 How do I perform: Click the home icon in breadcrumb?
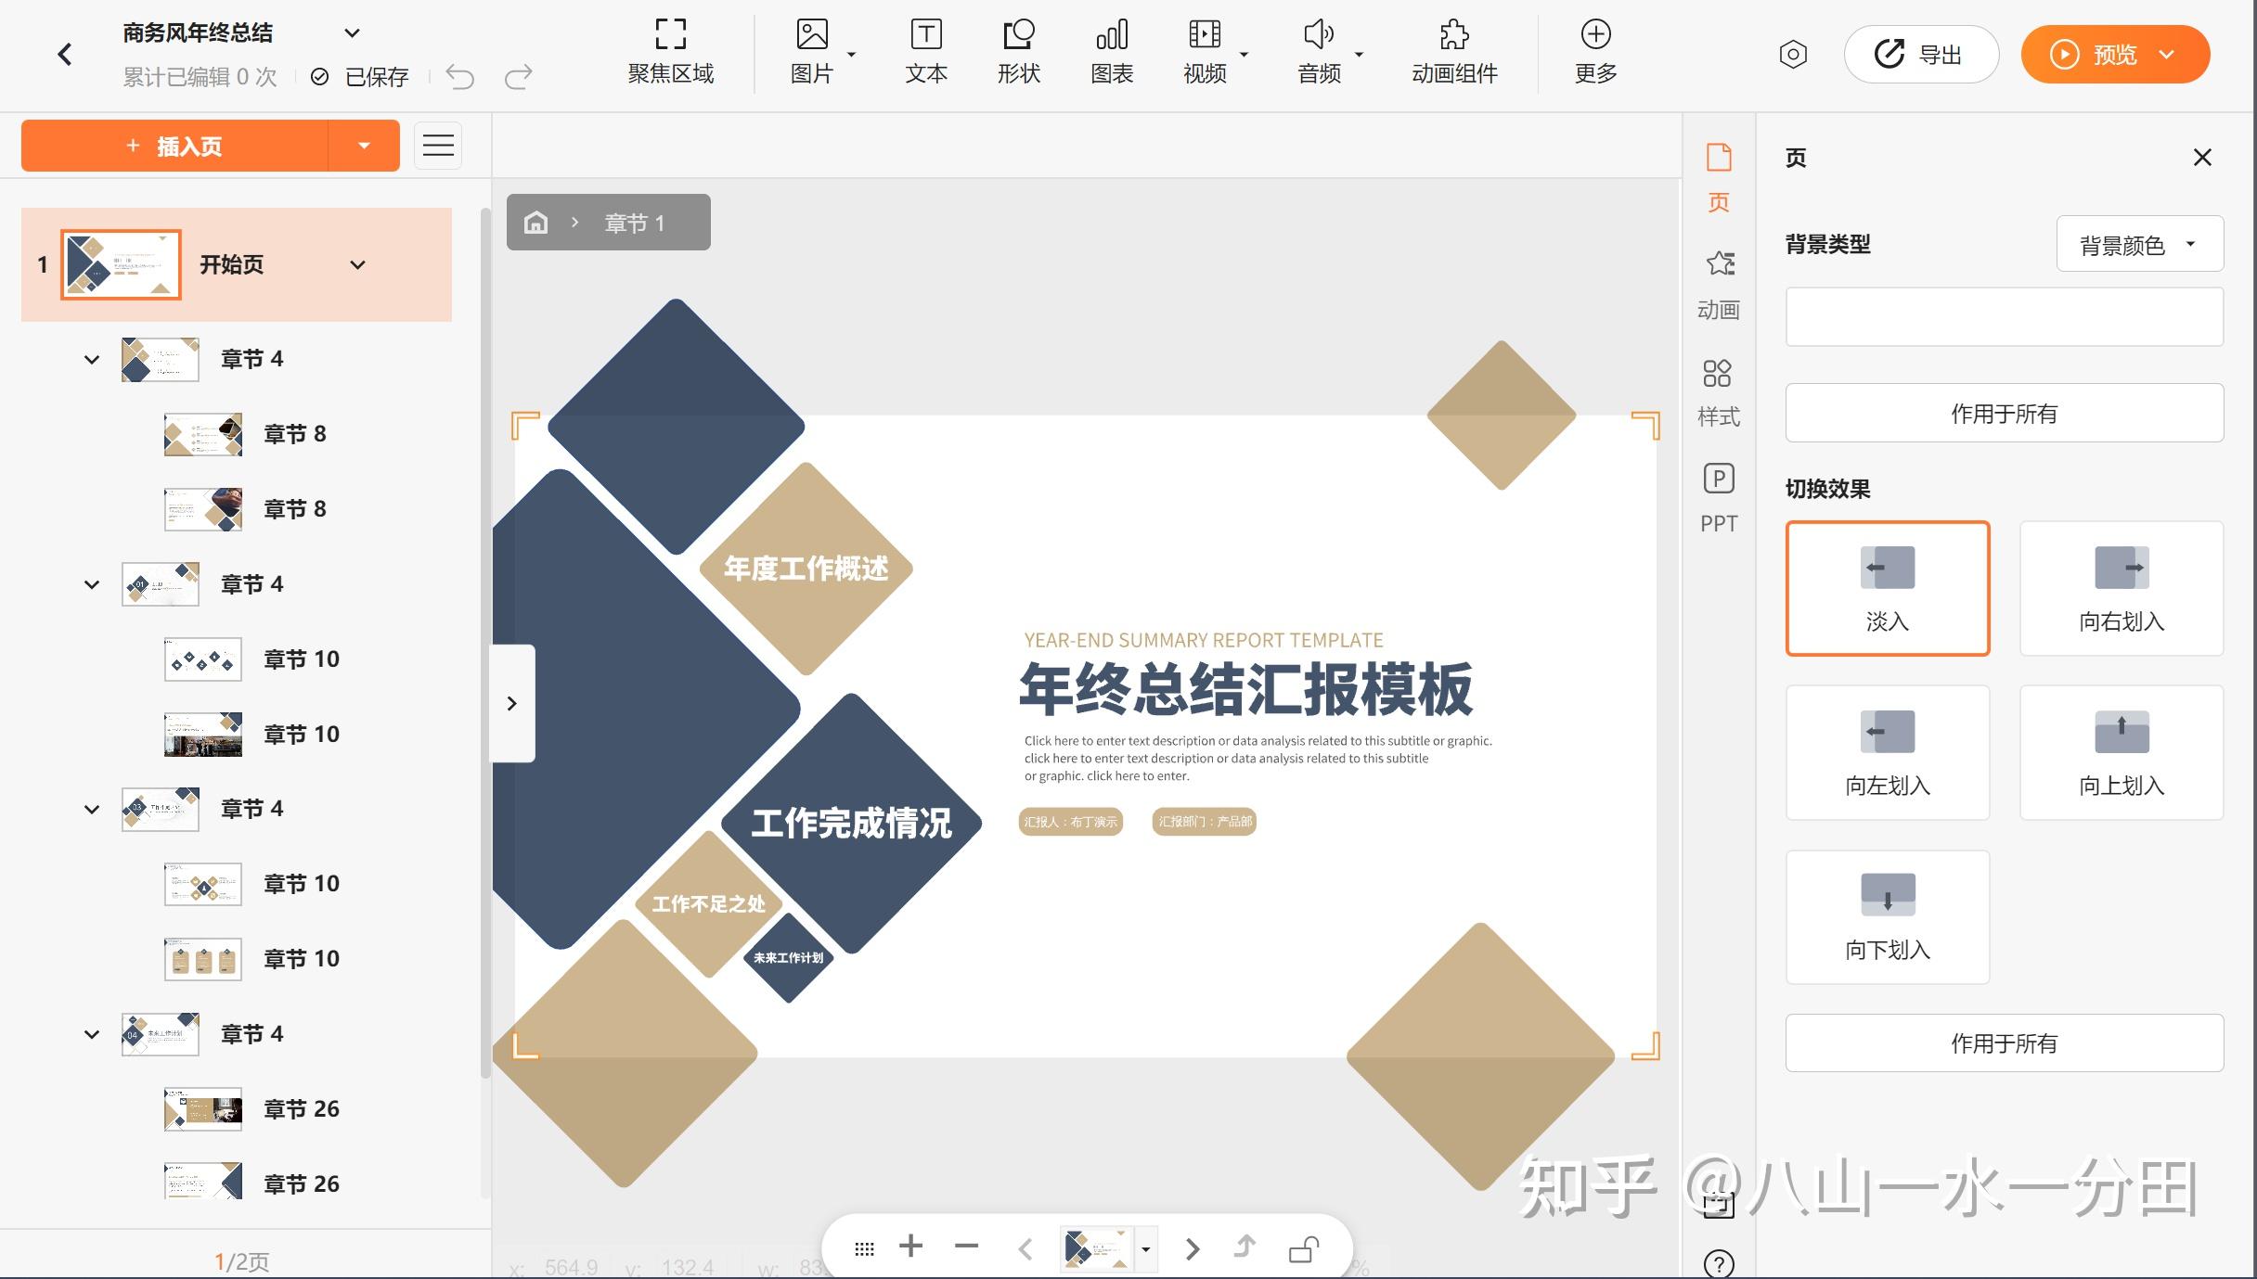click(536, 223)
